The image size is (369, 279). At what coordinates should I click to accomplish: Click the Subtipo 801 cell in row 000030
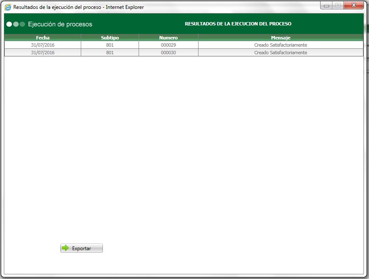[x=110, y=53]
